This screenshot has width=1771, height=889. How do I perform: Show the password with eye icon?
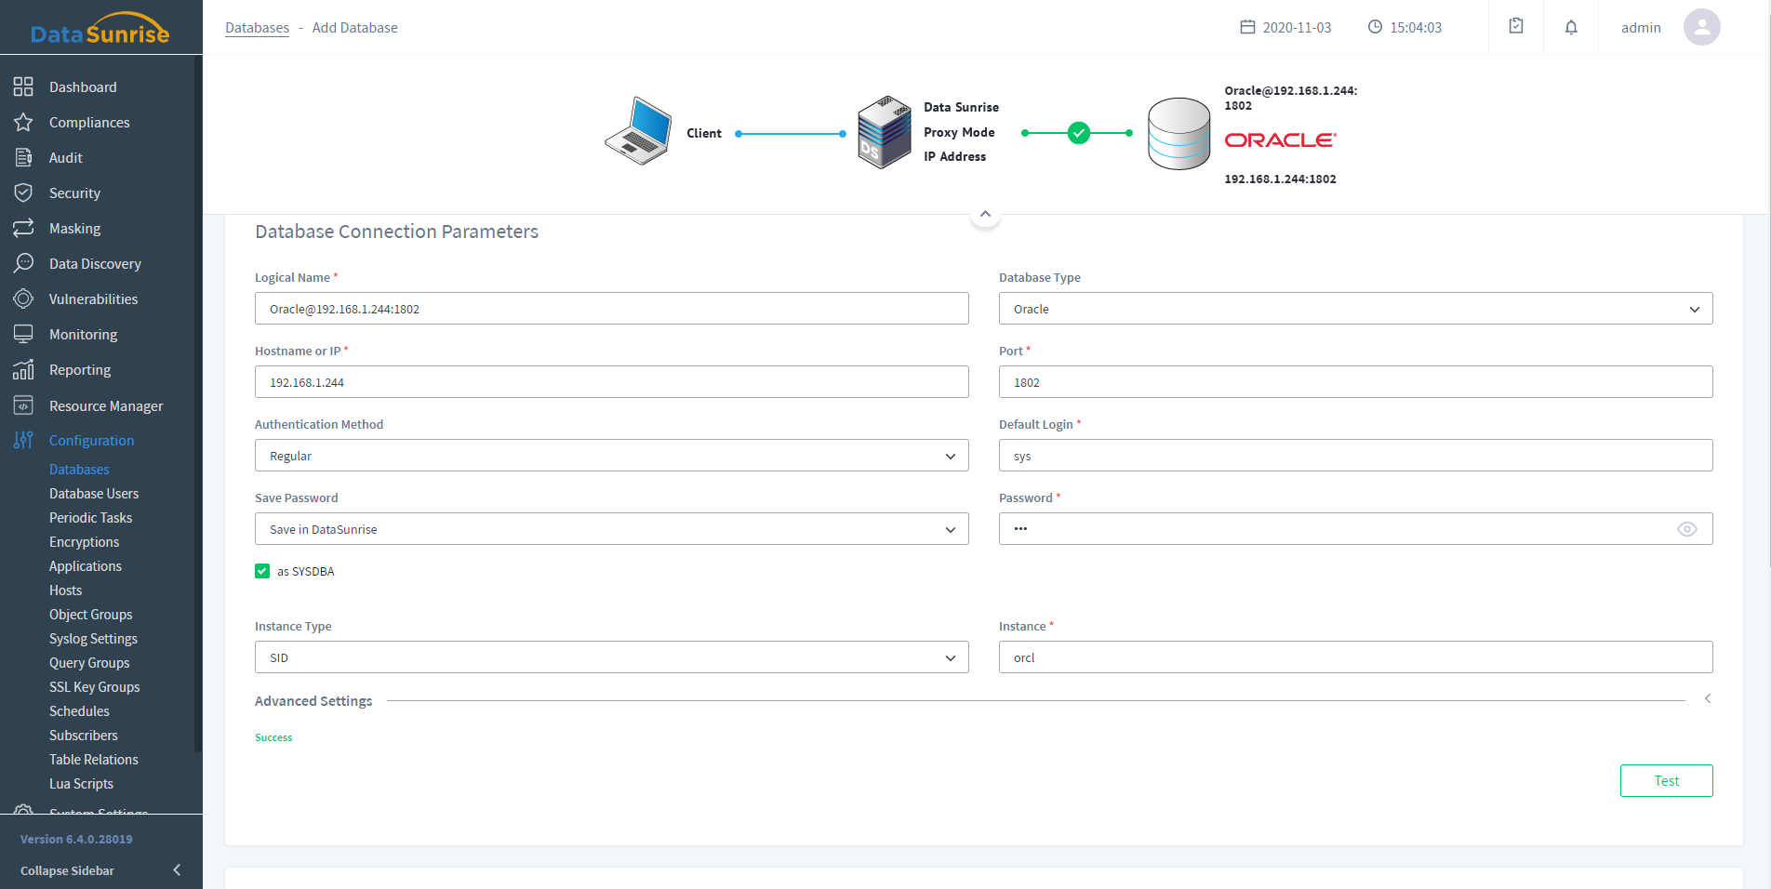point(1687,529)
